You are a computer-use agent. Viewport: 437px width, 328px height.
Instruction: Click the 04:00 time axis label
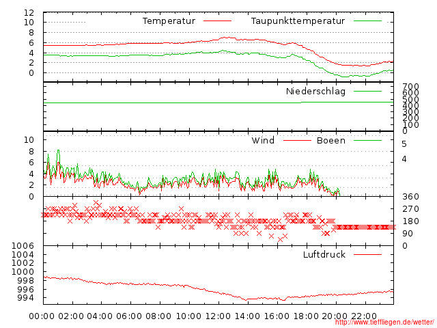(100, 316)
